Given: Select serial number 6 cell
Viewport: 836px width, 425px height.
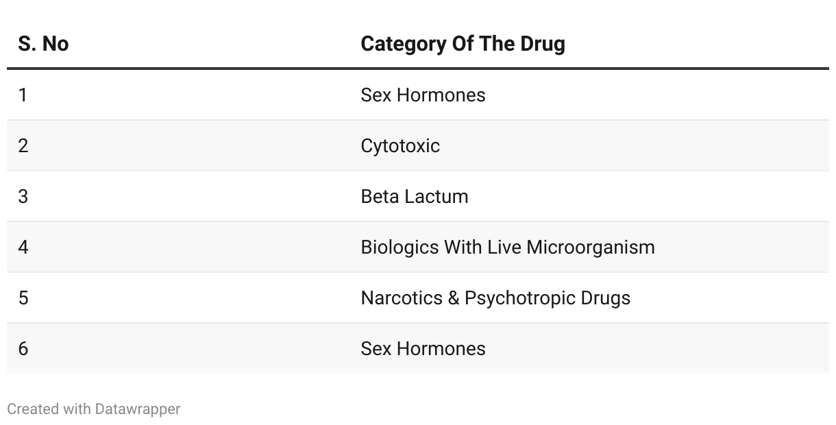Looking at the screenshot, I should 23,348.
